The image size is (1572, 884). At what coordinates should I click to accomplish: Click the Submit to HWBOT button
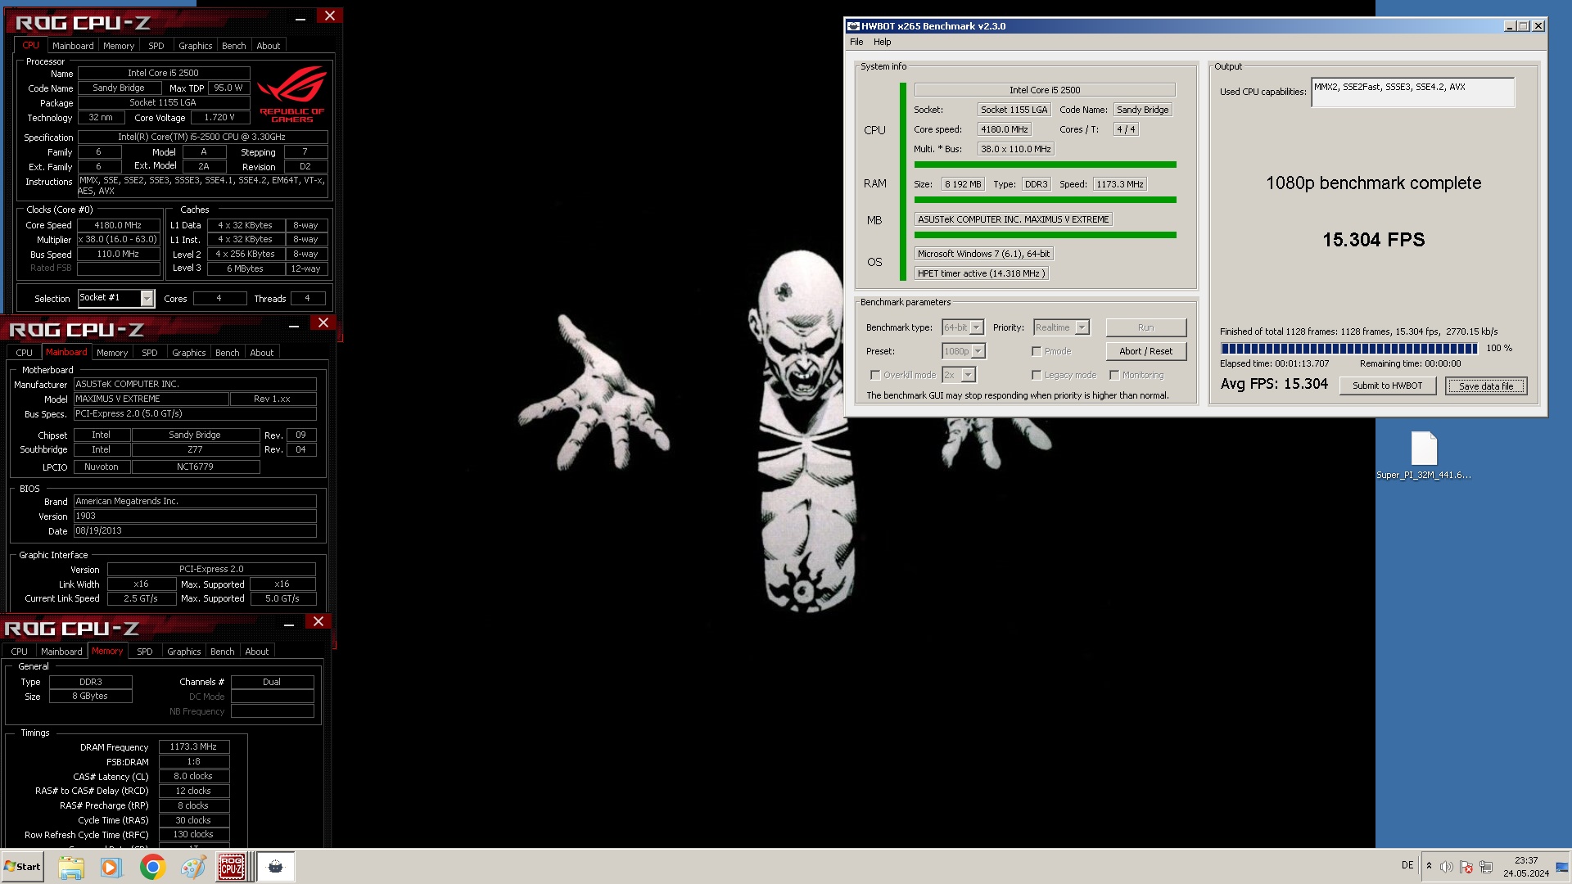(1387, 386)
